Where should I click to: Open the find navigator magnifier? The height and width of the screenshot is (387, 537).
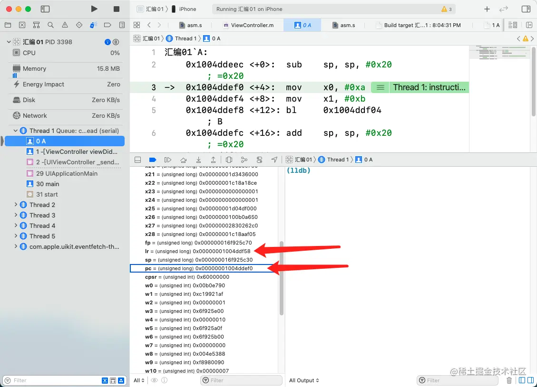click(x=51, y=25)
